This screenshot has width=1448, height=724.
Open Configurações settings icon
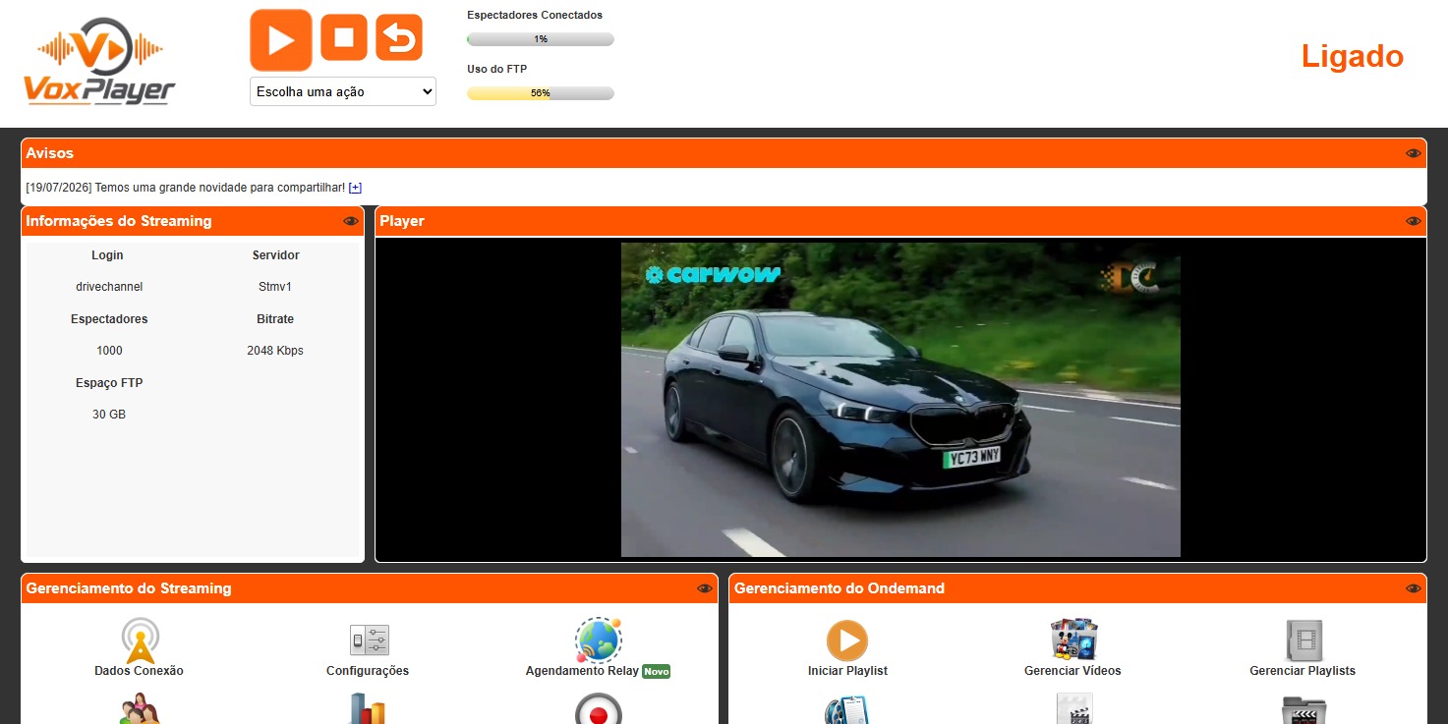[x=370, y=640]
